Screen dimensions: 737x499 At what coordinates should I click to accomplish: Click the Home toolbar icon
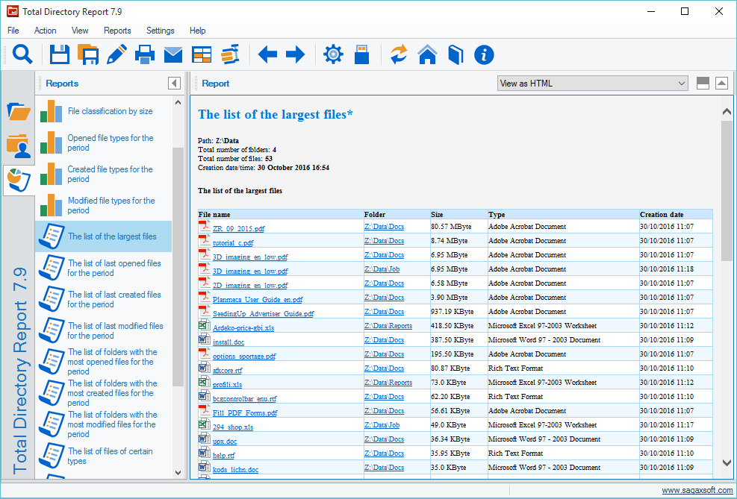point(427,54)
